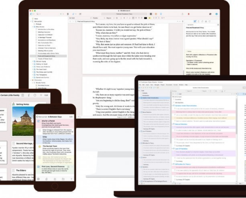Click the share icon in Mac toolbar

(183, 14)
